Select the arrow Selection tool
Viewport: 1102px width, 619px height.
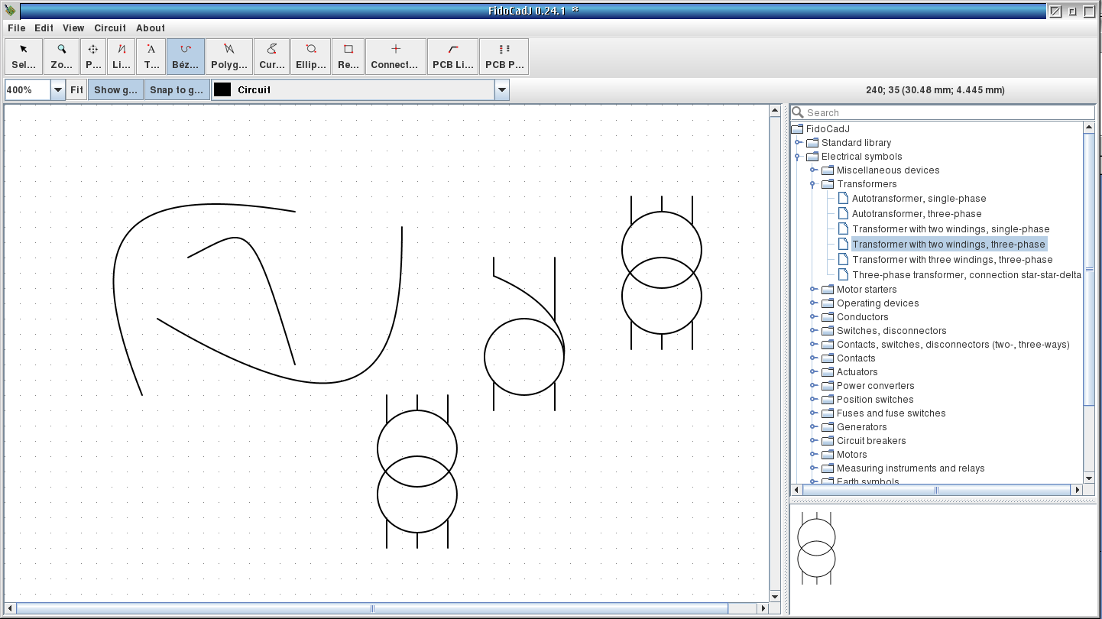tap(24, 57)
